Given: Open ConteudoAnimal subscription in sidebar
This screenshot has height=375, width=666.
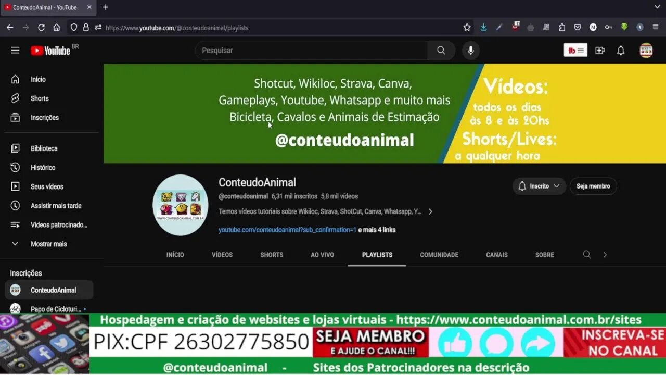Looking at the screenshot, I should [x=49, y=290].
